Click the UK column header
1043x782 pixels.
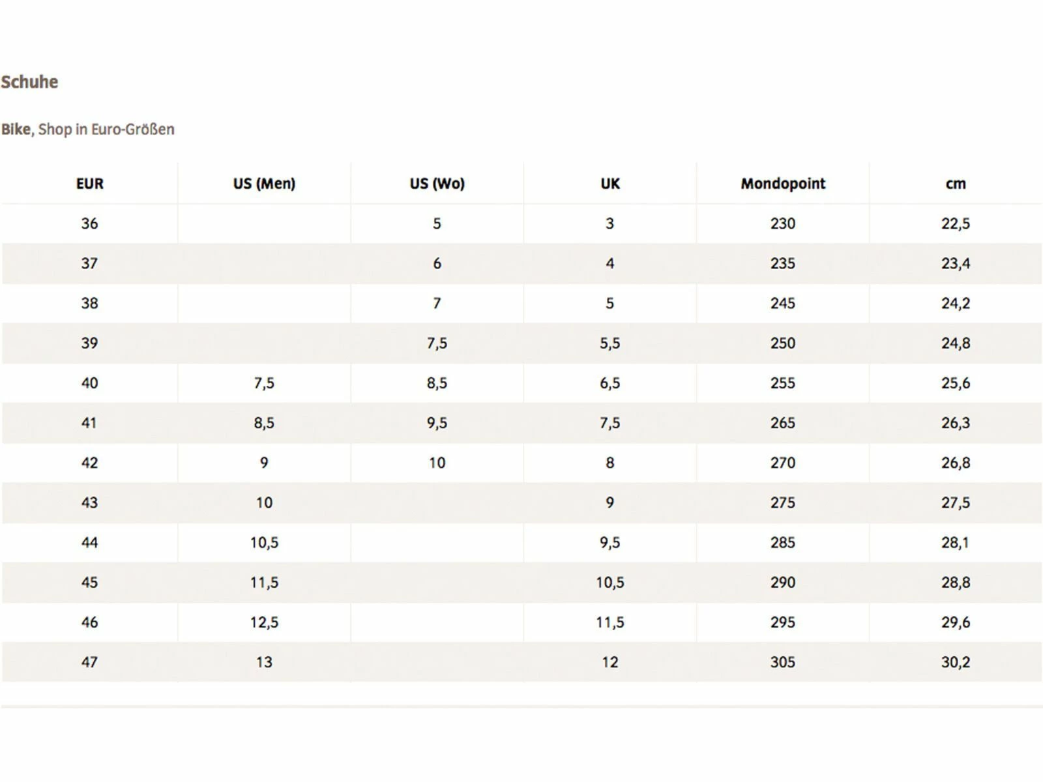pos(610,184)
